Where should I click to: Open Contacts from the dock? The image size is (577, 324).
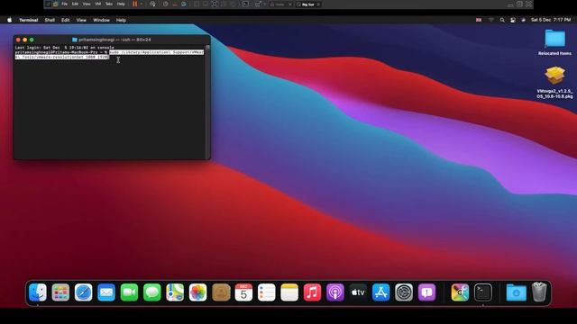[221, 292]
